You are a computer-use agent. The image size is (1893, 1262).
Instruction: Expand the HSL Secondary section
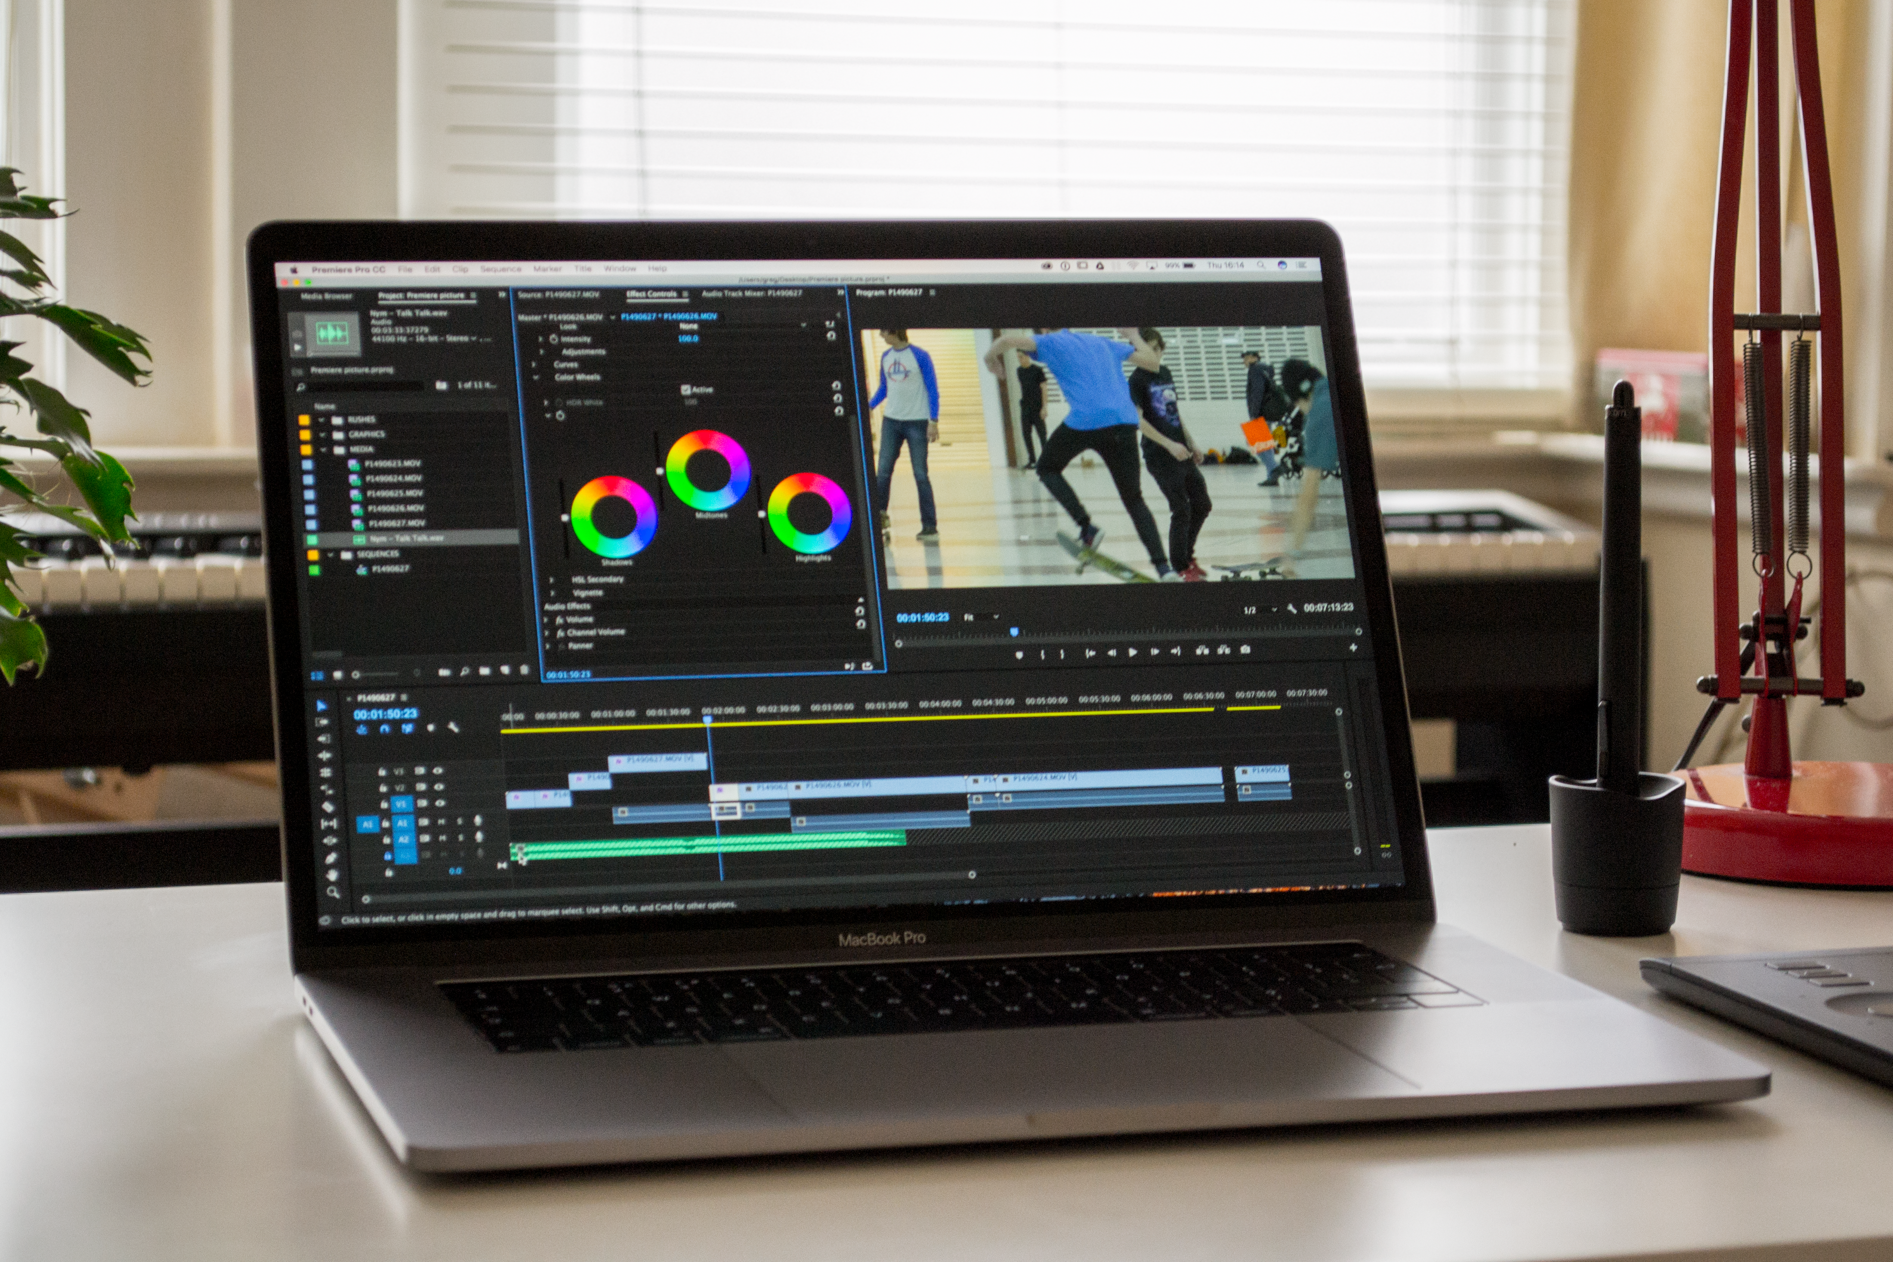(x=552, y=580)
